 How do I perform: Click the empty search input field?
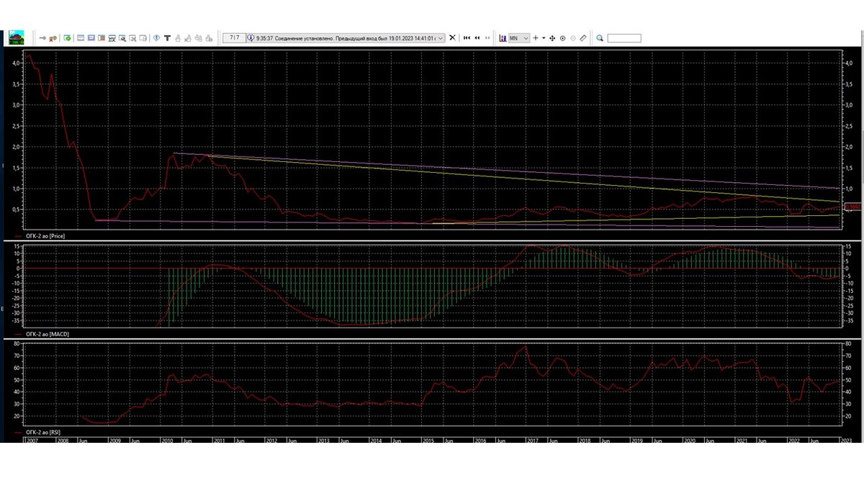pyautogui.click(x=624, y=38)
